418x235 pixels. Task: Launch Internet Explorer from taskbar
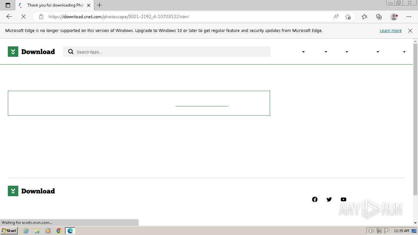(x=26, y=231)
